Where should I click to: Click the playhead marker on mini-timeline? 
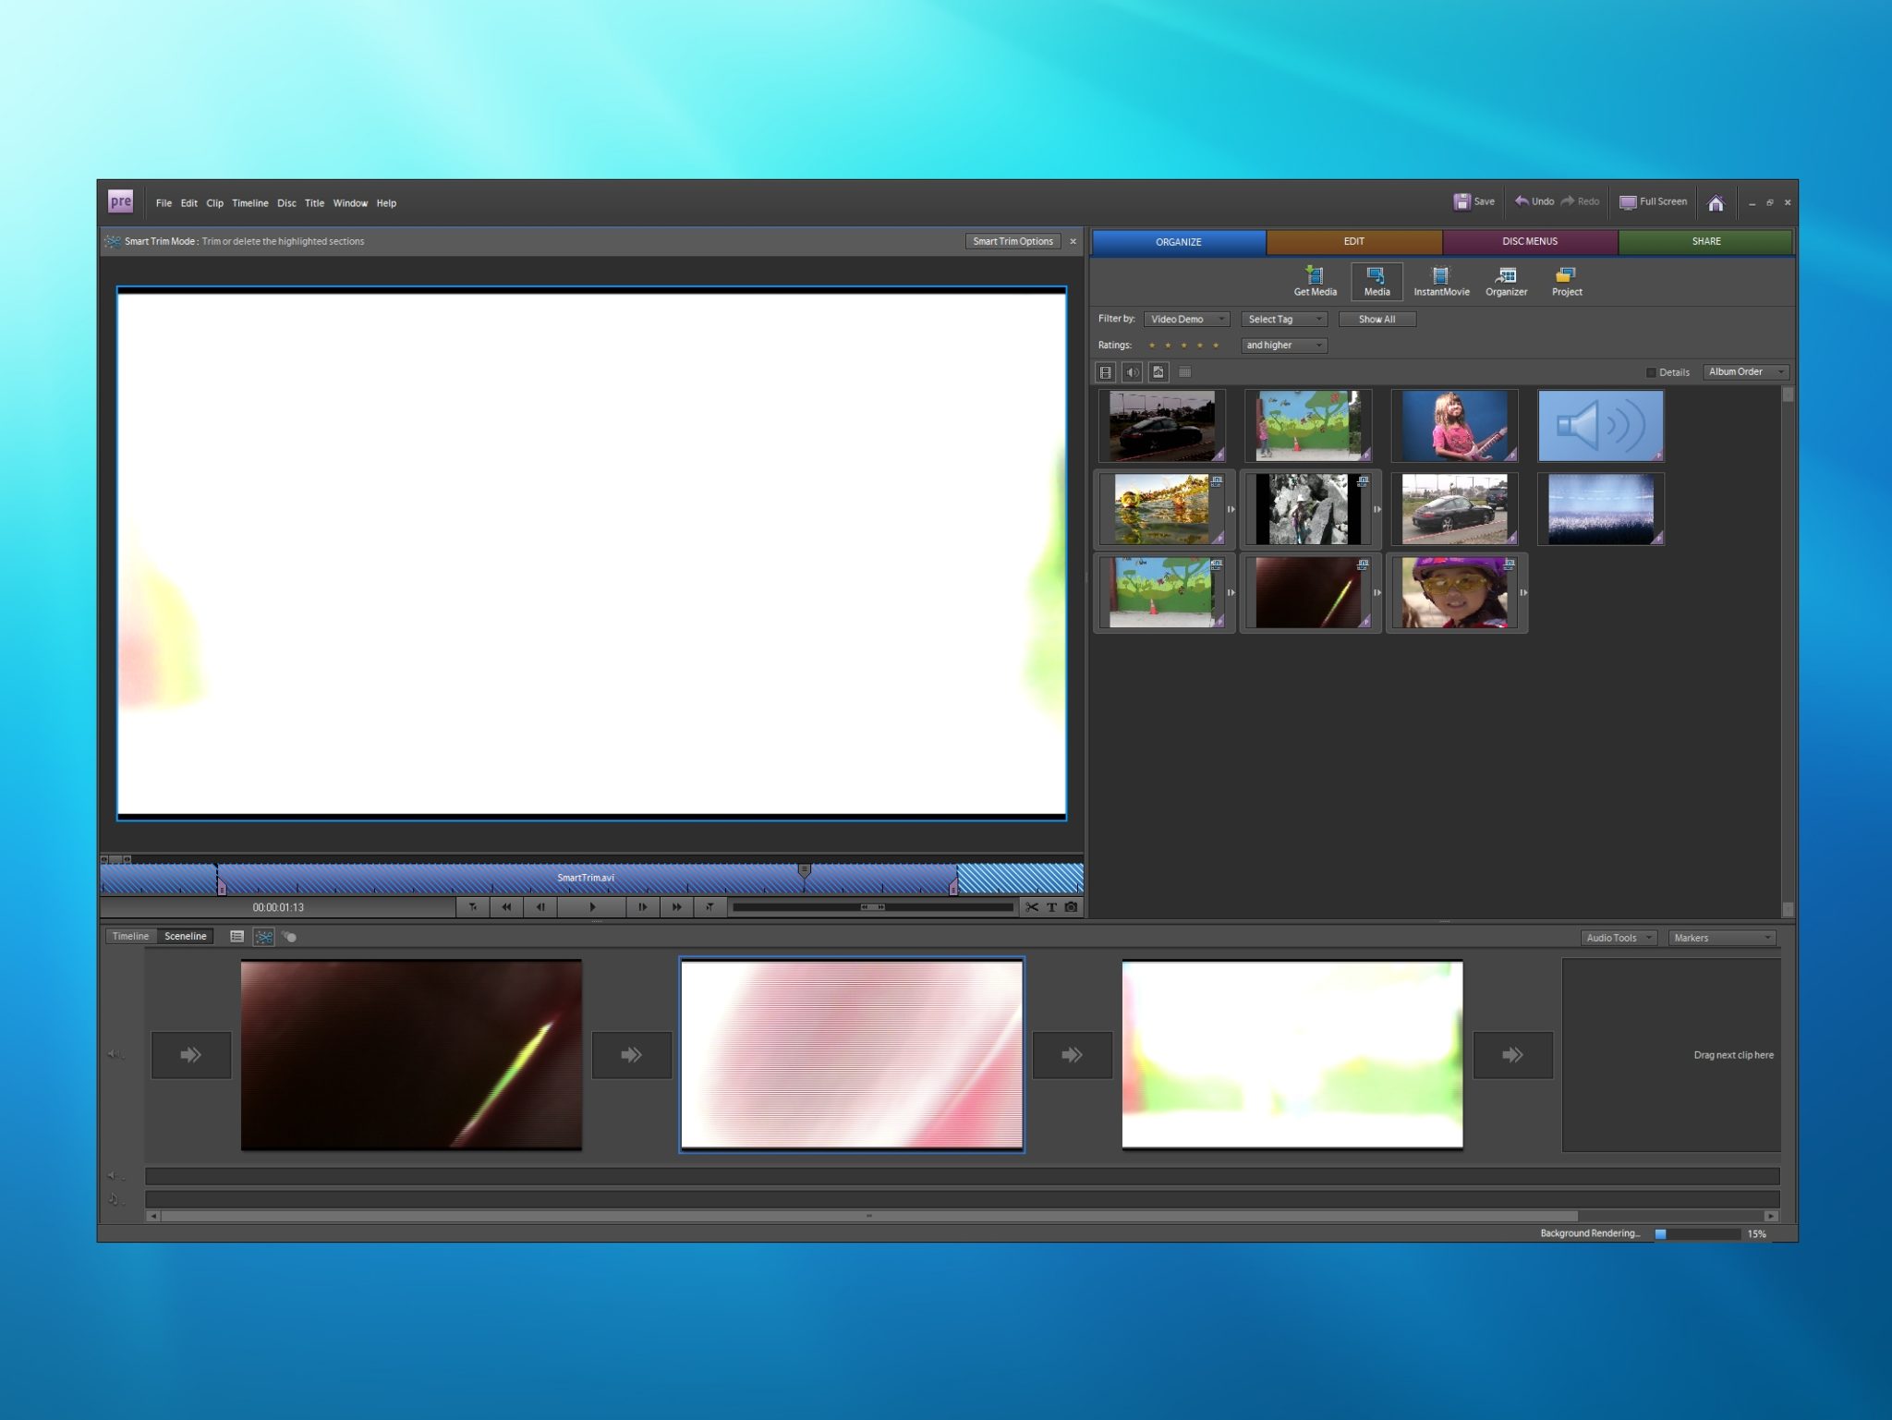click(805, 870)
